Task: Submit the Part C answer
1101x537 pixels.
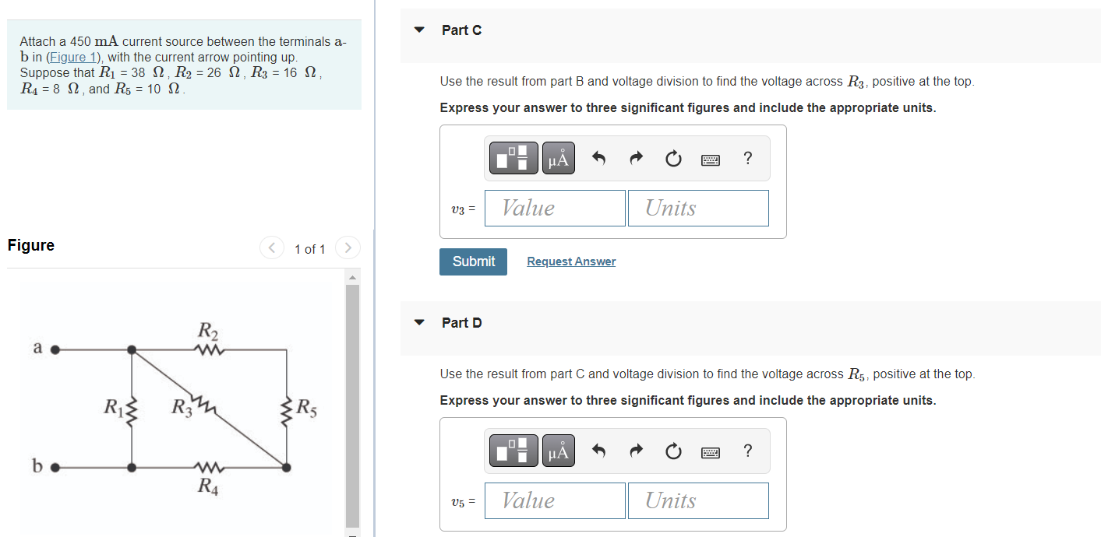Action: pos(473,261)
